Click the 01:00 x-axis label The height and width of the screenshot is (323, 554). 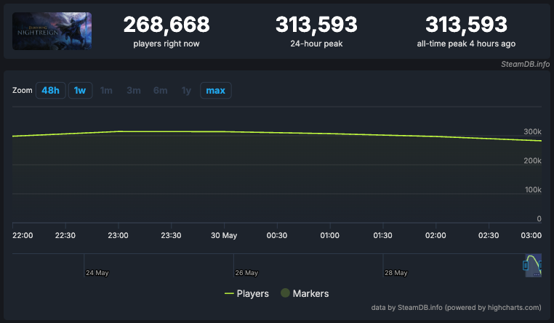point(329,235)
